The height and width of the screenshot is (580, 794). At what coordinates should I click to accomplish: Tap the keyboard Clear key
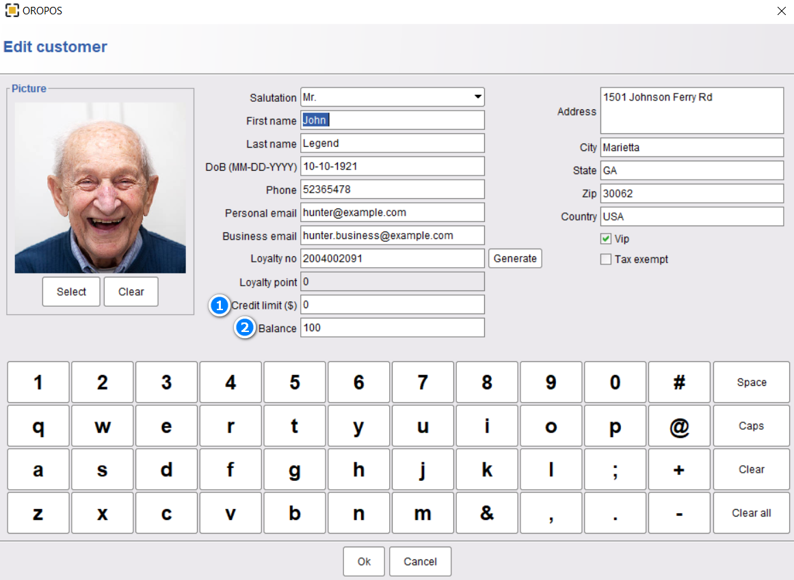tap(752, 469)
